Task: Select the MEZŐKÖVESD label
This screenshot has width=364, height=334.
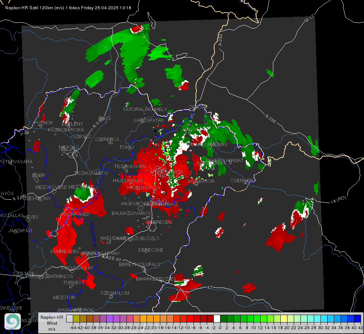Action: (51, 187)
